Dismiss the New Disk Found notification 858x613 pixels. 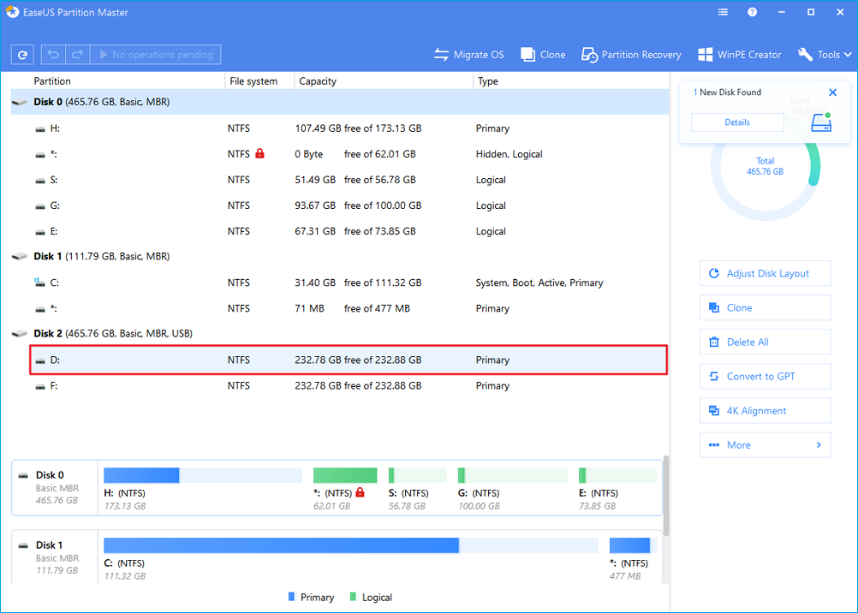[x=832, y=92]
